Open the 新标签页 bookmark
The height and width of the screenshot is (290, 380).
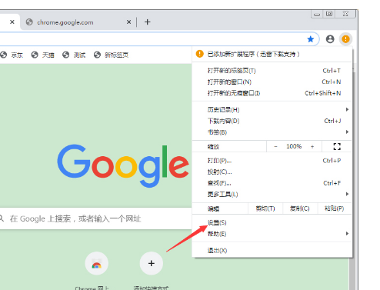(111, 55)
